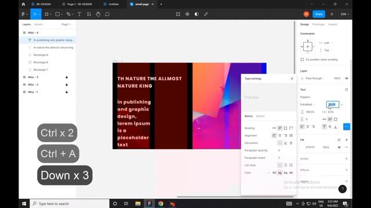Click the Create link icon
The height and width of the screenshot is (208, 371).
click(x=206, y=14)
